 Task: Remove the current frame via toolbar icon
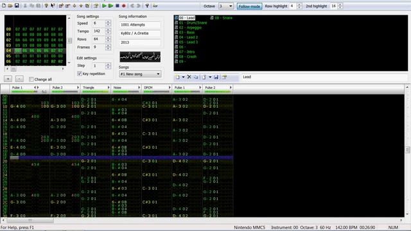pos(67,6)
